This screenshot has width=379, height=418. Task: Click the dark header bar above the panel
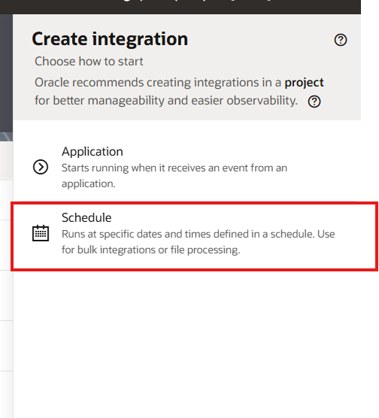[180, 7]
